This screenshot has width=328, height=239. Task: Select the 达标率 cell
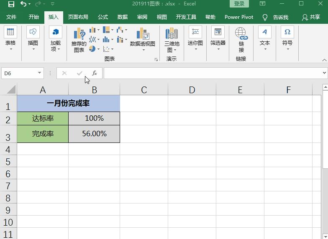43,119
